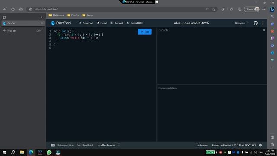Open File Explorer from the taskbar
Image resolution: width=277 pixels, height=156 pixels.
pos(22,152)
